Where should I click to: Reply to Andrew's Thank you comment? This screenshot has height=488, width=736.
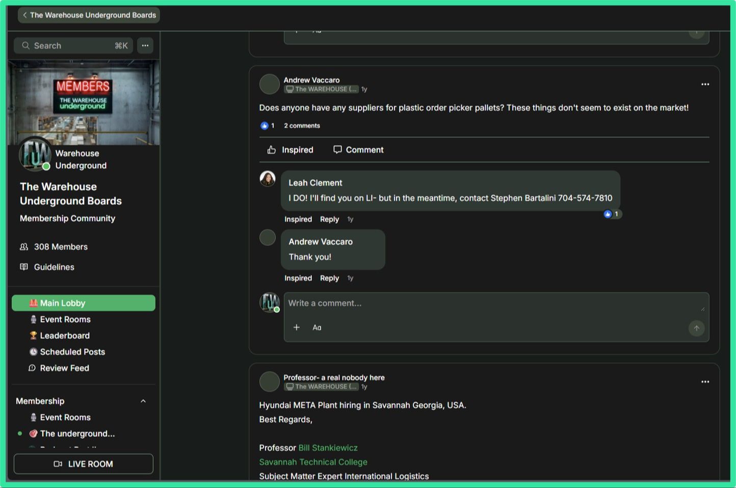(x=329, y=278)
